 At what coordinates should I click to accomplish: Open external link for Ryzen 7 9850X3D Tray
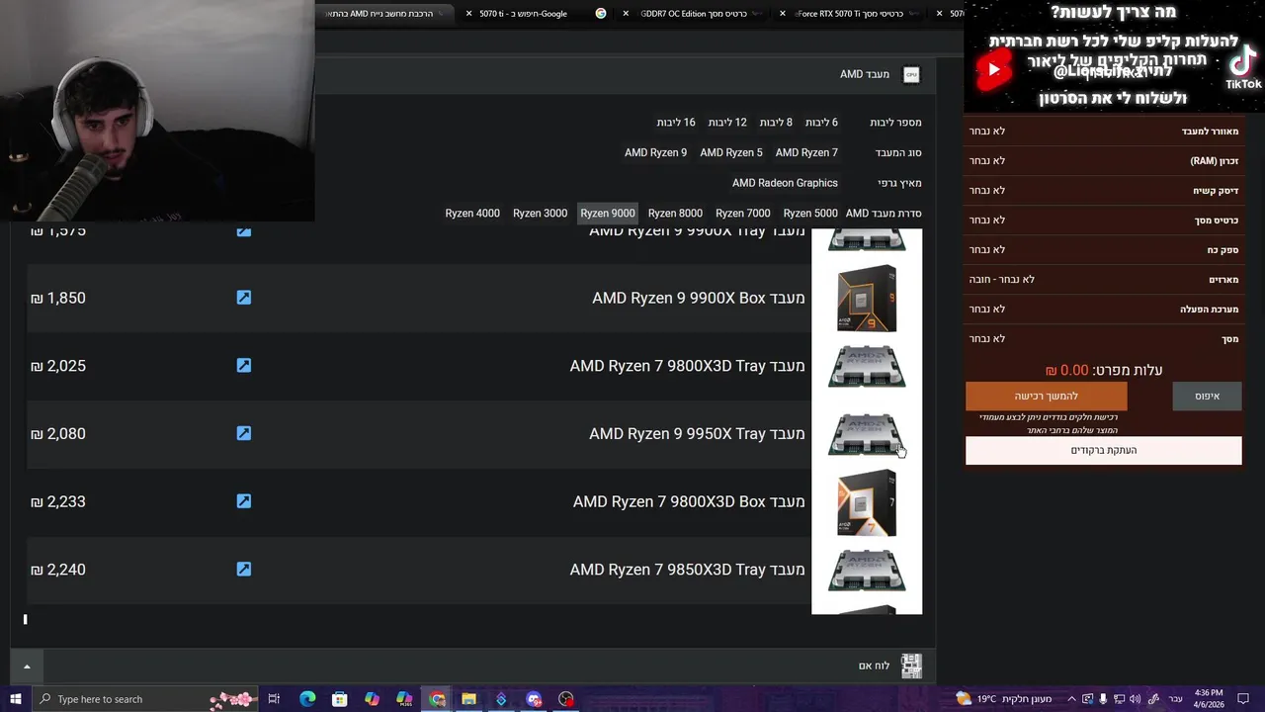click(244, 570)
